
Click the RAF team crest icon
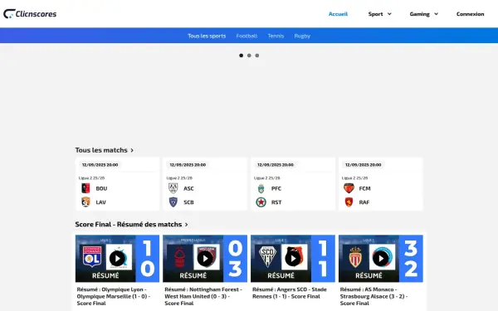pos(349,202)
